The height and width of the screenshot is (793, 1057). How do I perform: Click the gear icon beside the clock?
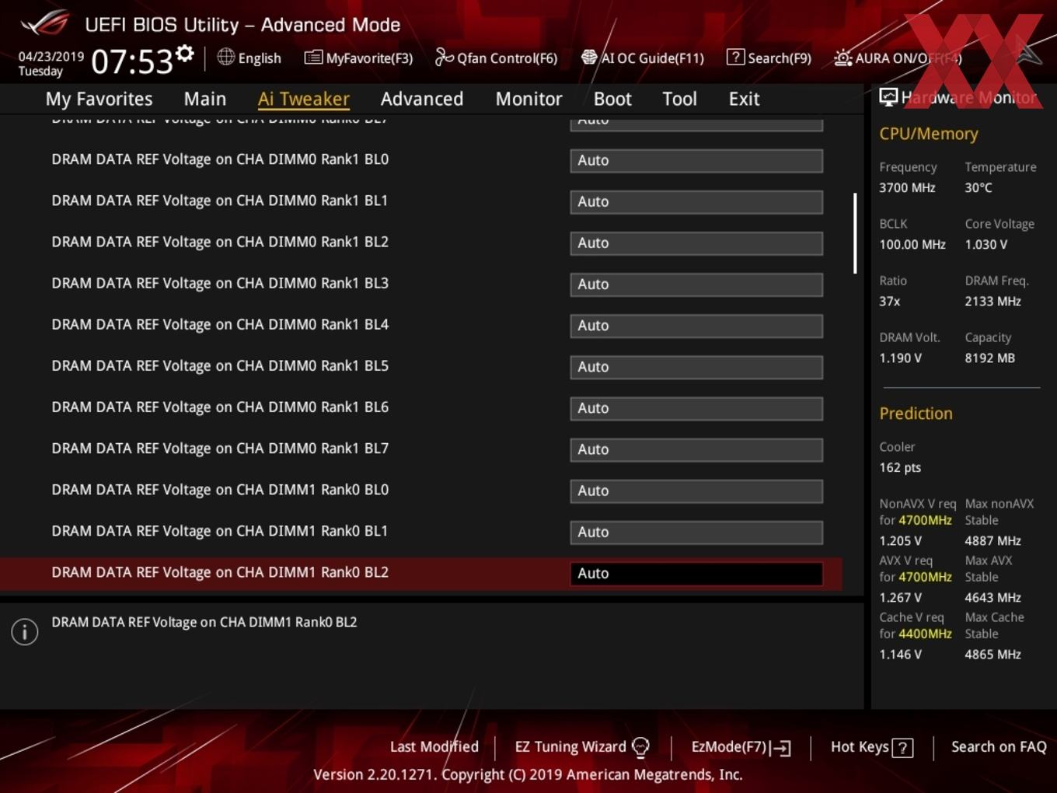pos(184,54)
